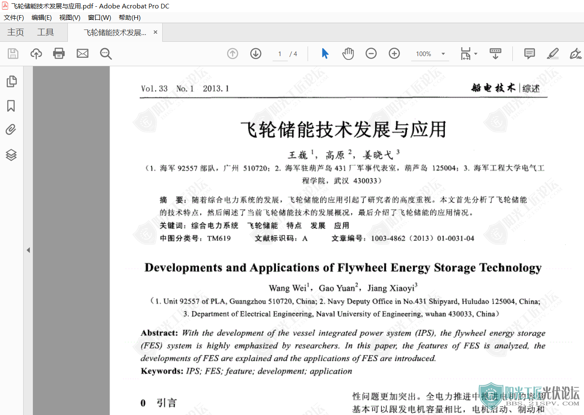Click the Chinese title 飞轮储能技术发展与应用
This screenshot has height=415, width=584.
pyautogui.click(x=343, y=129)
